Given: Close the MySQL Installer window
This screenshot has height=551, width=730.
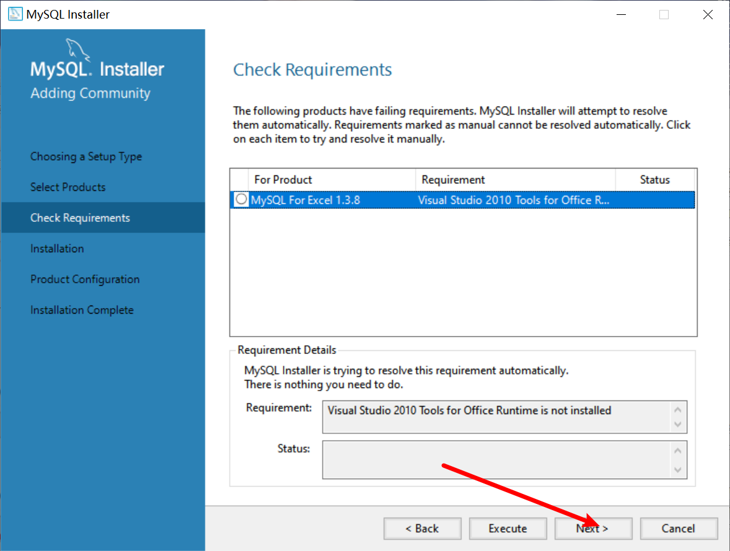Looking at the screenshot, I should tap(708, 14).
